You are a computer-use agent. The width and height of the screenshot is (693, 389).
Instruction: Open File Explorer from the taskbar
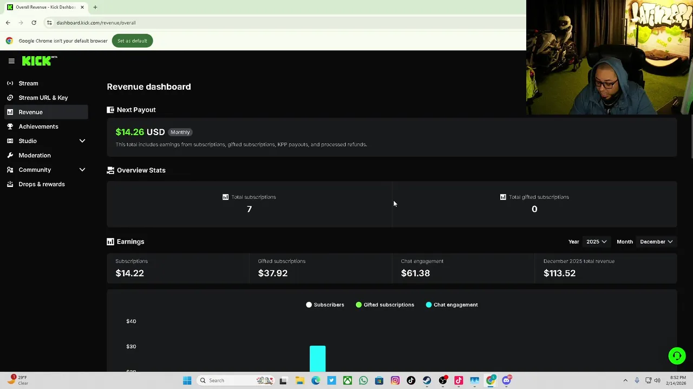(299, 380)
